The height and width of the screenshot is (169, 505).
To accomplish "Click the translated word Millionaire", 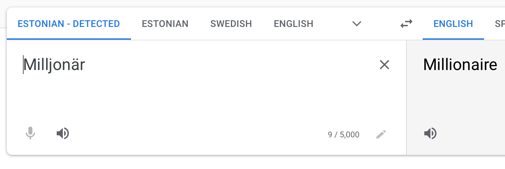I will tap(460, 65).
